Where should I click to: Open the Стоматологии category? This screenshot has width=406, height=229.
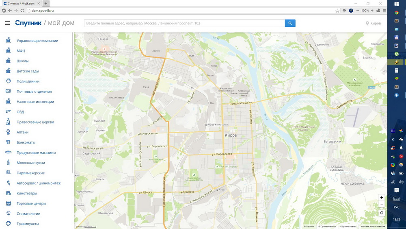coord(28,214)
